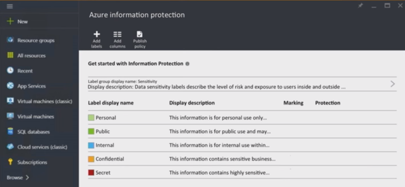
Task: Click the Publish policy icon
Action: [140, 34]
